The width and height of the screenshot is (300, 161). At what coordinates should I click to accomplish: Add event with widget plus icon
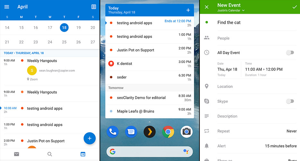point(188,10)
